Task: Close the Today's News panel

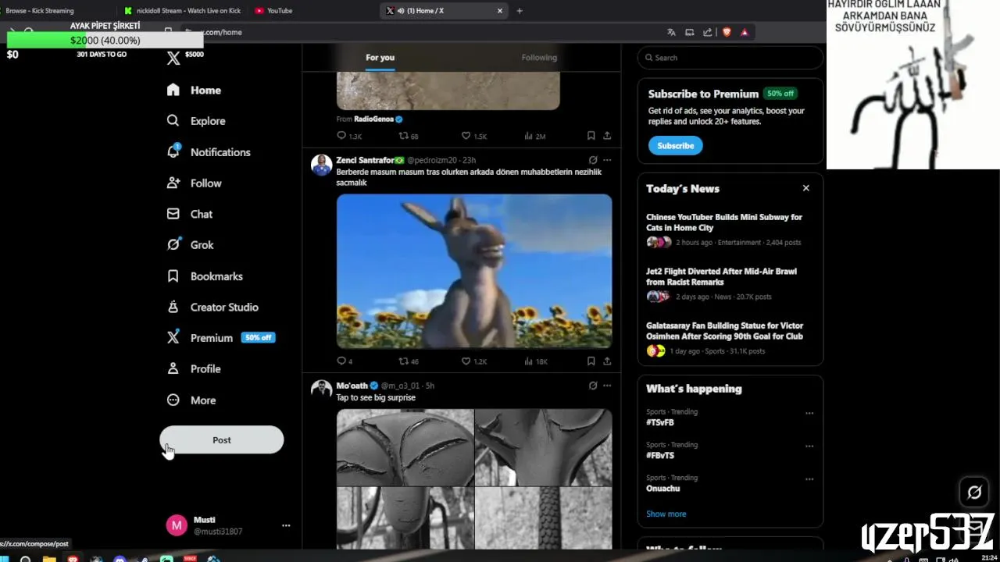Action: (x=806, y=188)
